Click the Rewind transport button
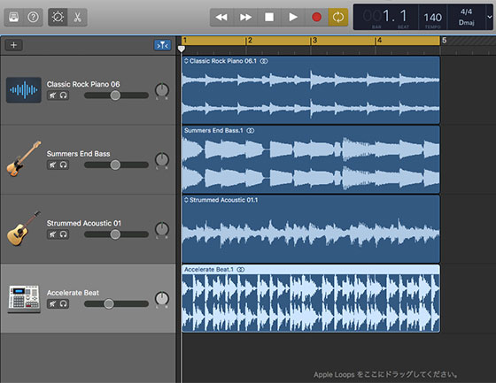The height and width of the screenshot is (383, 496). coord(221,17)
